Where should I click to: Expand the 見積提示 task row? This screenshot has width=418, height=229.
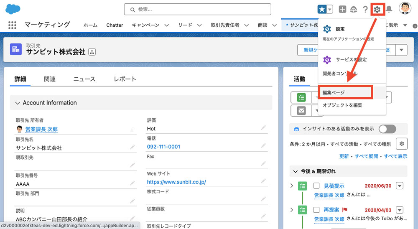tap(292, 186)
